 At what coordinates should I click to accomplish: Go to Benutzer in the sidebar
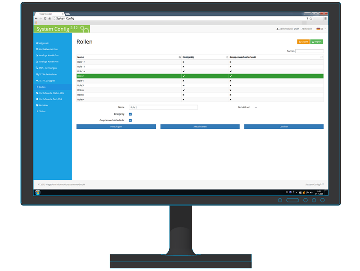(43, 105)
